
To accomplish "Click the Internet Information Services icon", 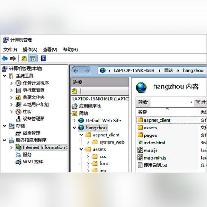I will [18, 147].
